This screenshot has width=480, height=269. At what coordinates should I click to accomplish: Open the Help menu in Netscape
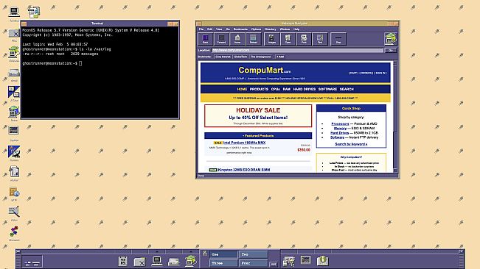tap(296, 29)
